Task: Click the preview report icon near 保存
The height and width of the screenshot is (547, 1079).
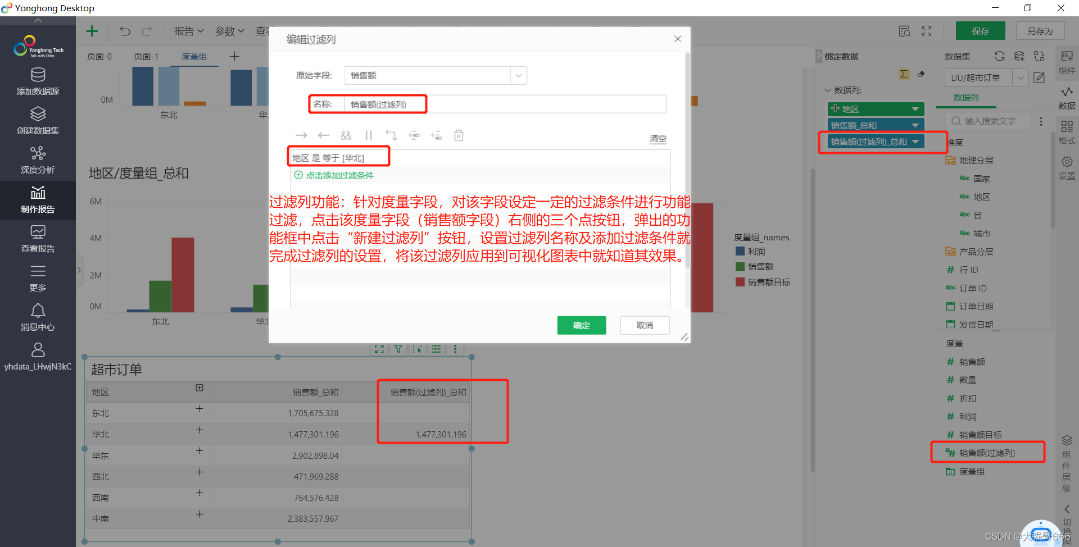Action: (904, 31)
